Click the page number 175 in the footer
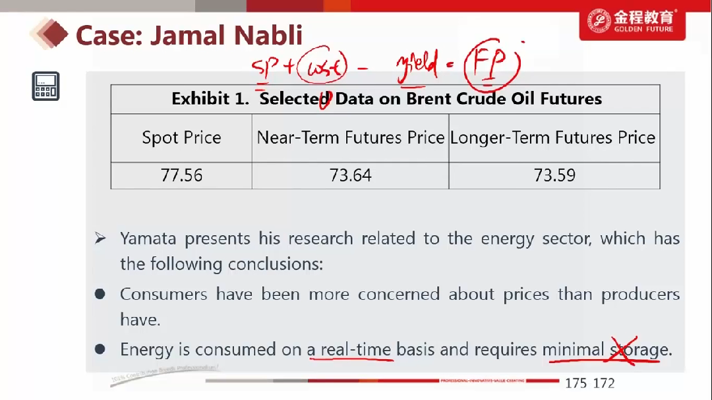Image resolution: width=712 pixels, height=400 pixels. pos(576,383)
